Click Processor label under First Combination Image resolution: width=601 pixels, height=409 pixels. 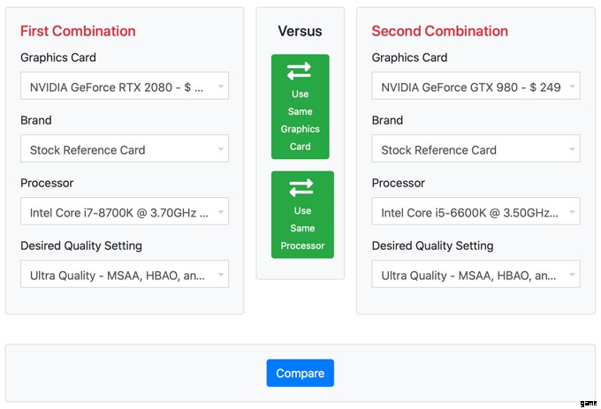47,183
